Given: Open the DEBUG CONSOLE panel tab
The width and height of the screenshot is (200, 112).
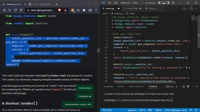Looking at the screenshot, I should (137, 86).
